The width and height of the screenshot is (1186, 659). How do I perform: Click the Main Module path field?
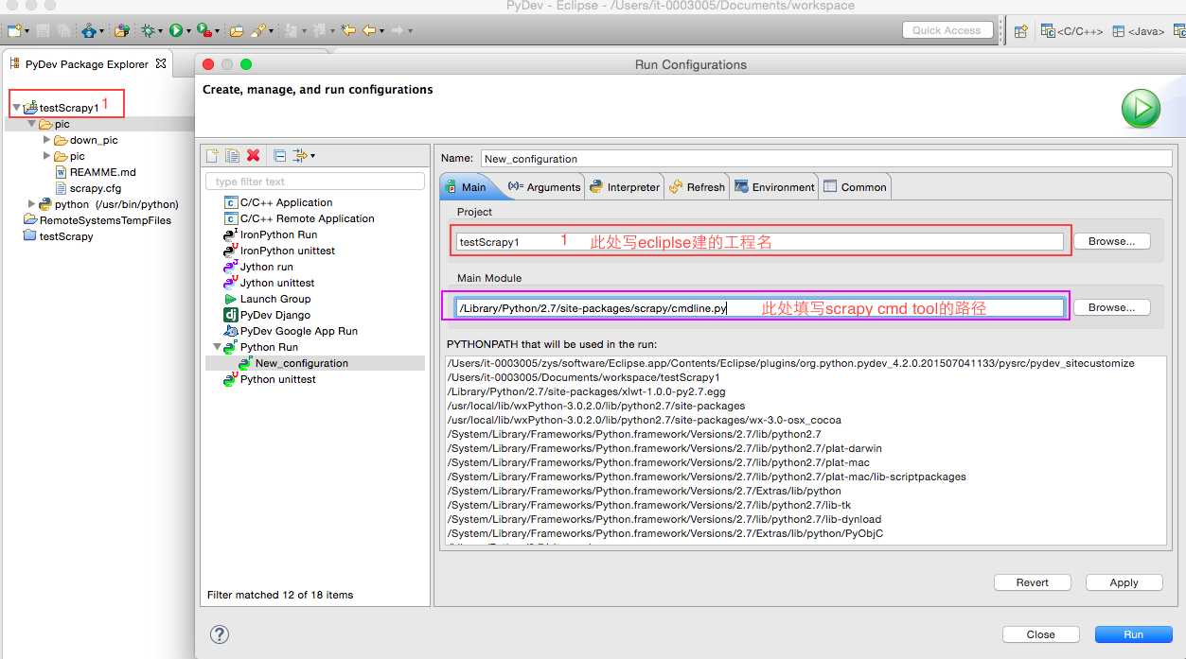point(759,307)
